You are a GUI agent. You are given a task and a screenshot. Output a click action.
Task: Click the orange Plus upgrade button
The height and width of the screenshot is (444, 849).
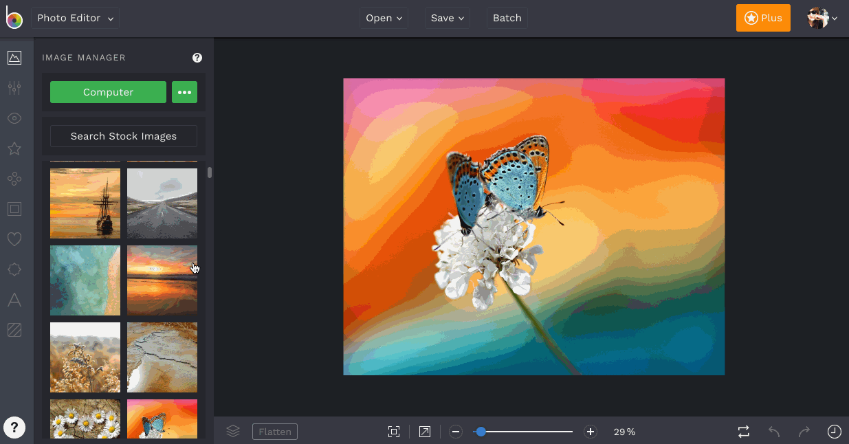point(763,18)
